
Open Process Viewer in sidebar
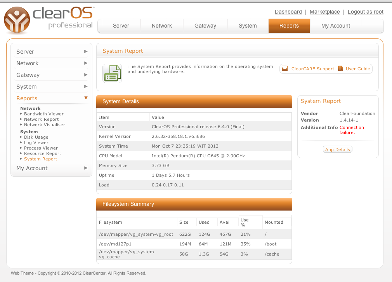(41, 148)
